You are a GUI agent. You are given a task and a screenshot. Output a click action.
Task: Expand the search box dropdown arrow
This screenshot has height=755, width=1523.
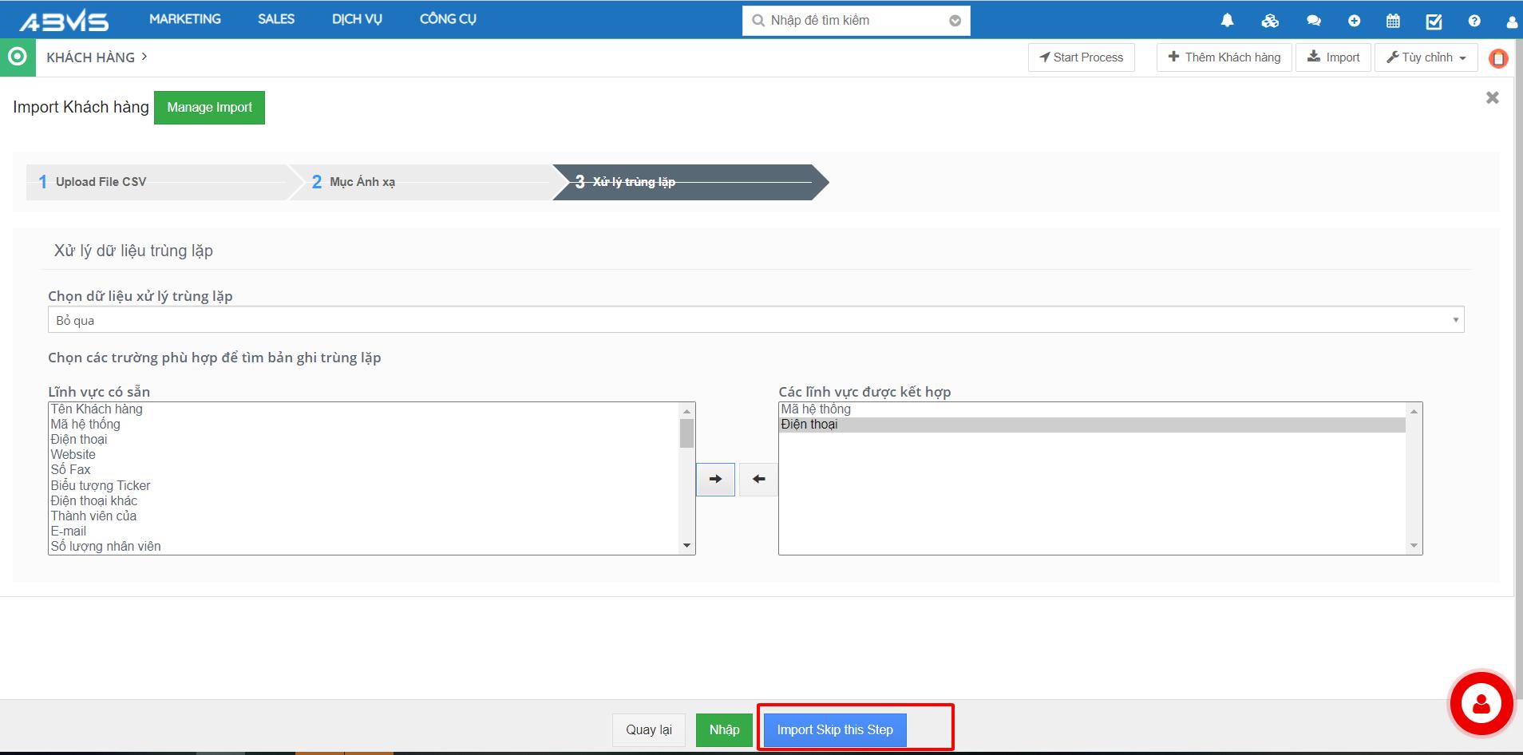(955, 21)
